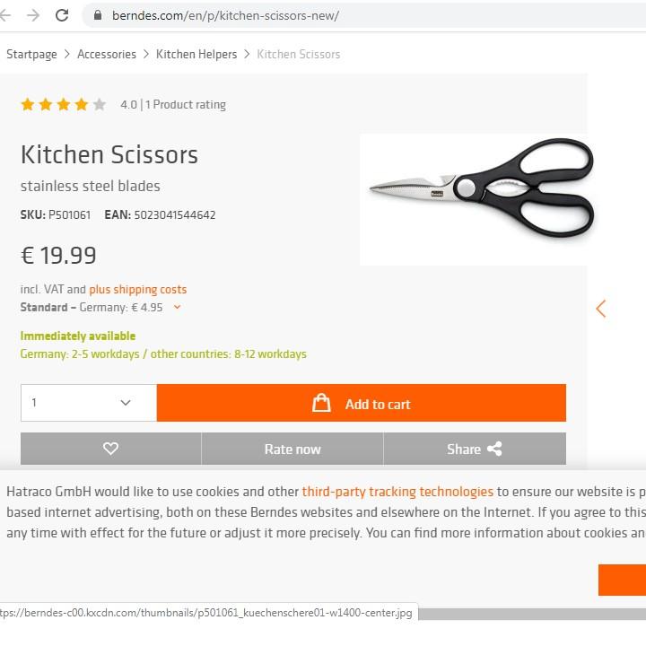This screenshot has height=646, width=646.
Task: Click the heart wishlist icon
Action: click(110, 449)
